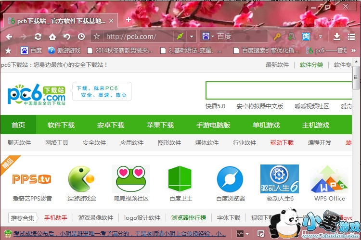Open the 驱动下载 category
Viewport: 361px width, 240px height.
pos(282,143)
